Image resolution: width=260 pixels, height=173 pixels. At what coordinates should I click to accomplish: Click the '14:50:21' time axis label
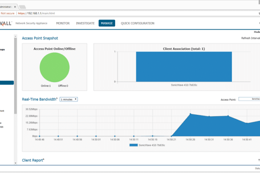[x=171, y=140]
